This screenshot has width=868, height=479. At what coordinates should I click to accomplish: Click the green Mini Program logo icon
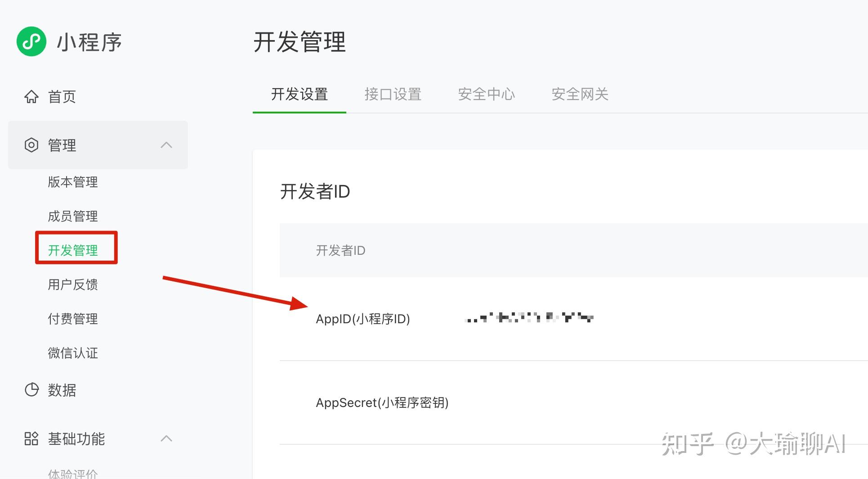coord(31,41)
